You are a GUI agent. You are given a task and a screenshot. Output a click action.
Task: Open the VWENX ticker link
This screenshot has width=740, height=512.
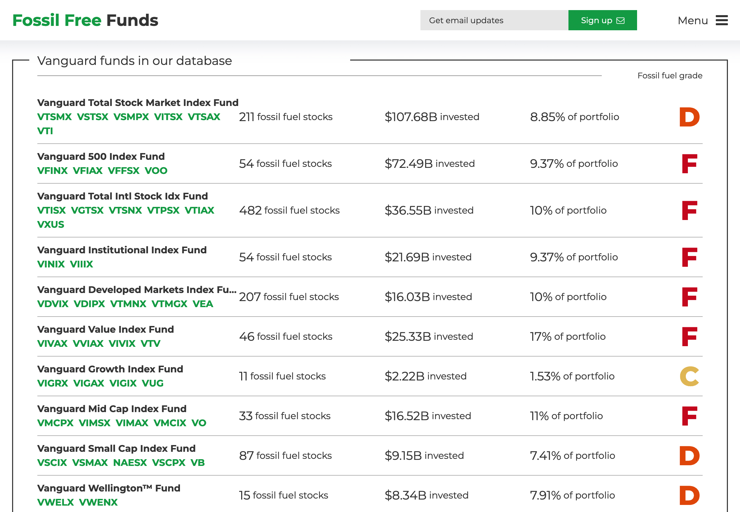(x=98, y=502)
